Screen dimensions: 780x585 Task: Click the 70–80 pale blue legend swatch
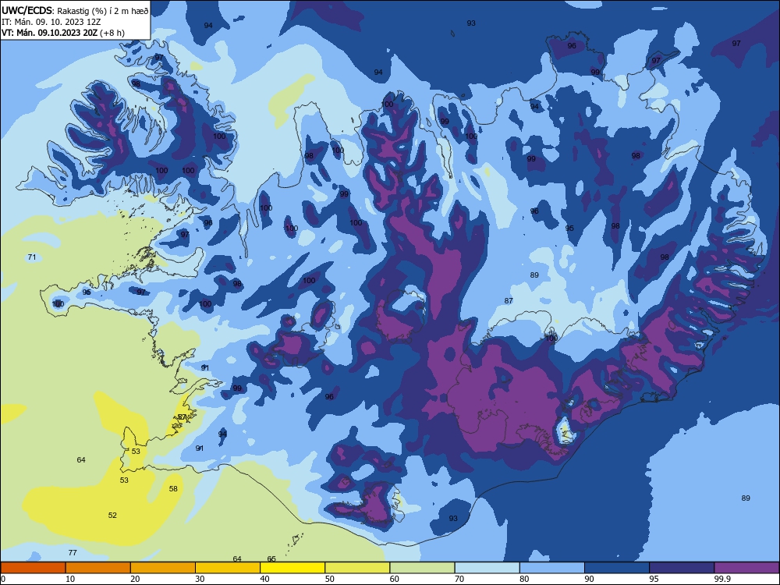487,568
